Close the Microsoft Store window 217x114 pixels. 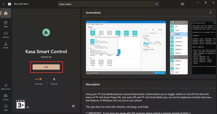coord(213,3)
